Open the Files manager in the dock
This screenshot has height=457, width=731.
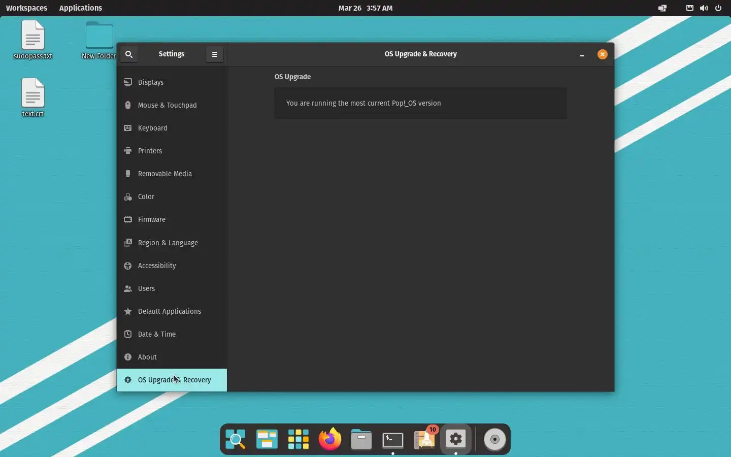[362, 439]
